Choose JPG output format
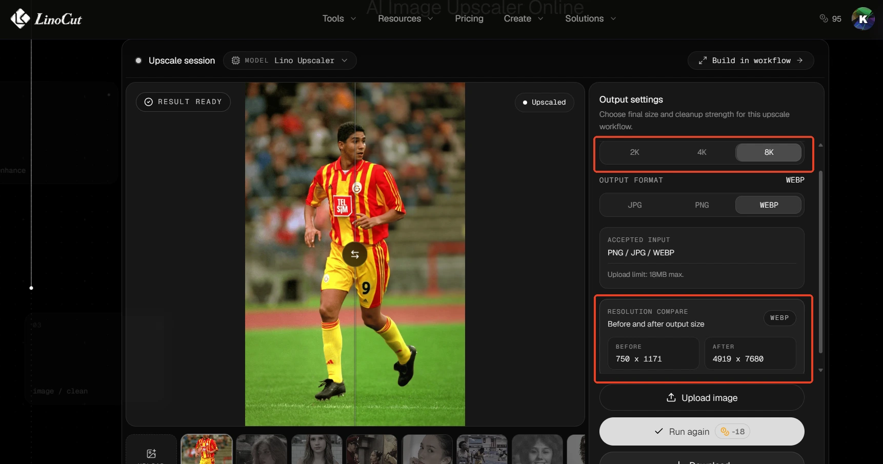The image size is (883, 464). [635, 205]
